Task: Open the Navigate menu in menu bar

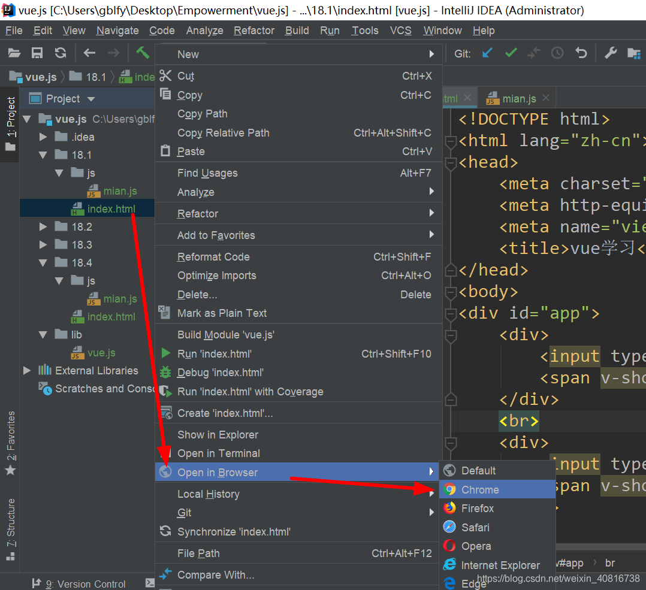Action: coord(117,31)
